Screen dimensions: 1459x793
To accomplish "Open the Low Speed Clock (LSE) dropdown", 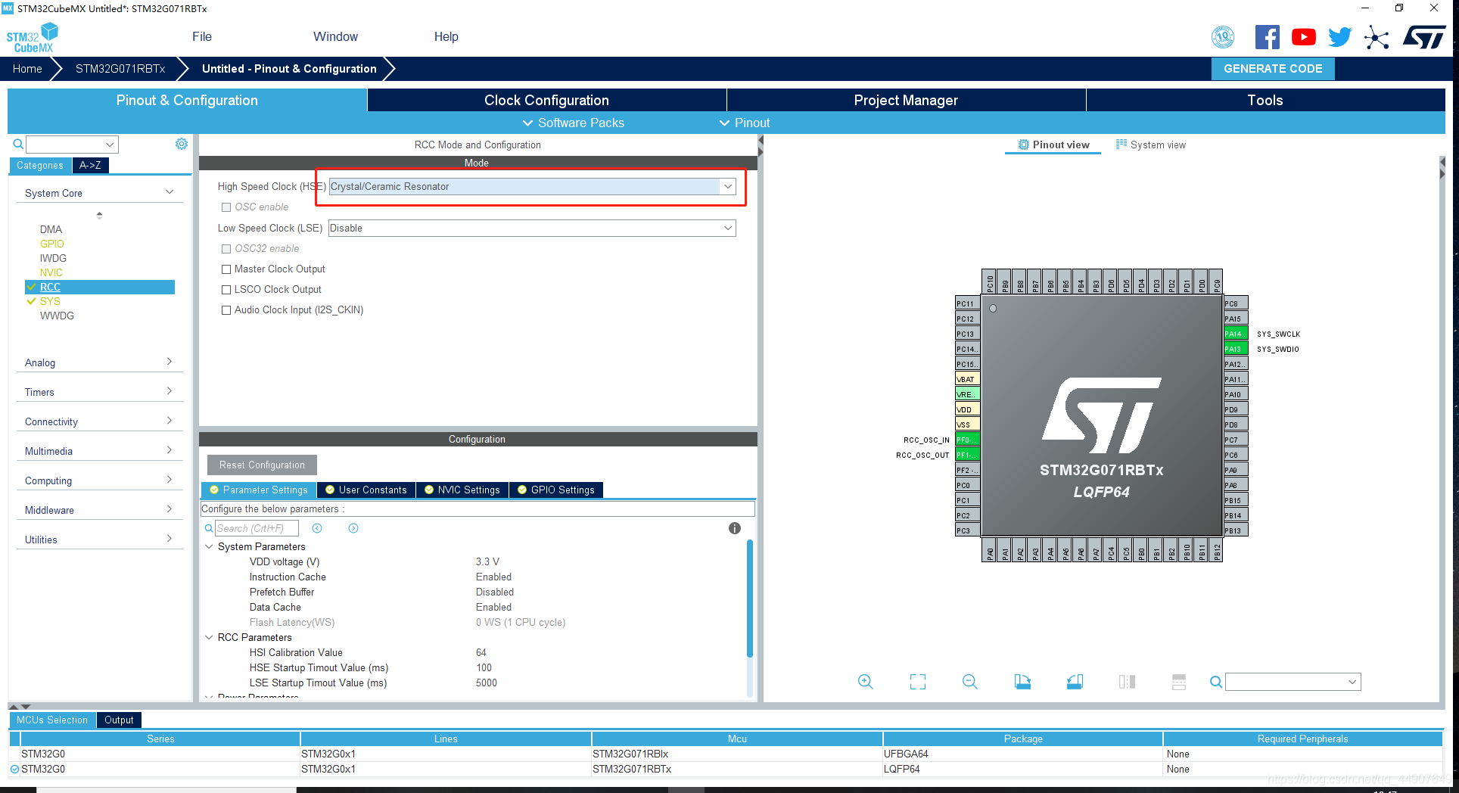I will (x=532, y=228).
